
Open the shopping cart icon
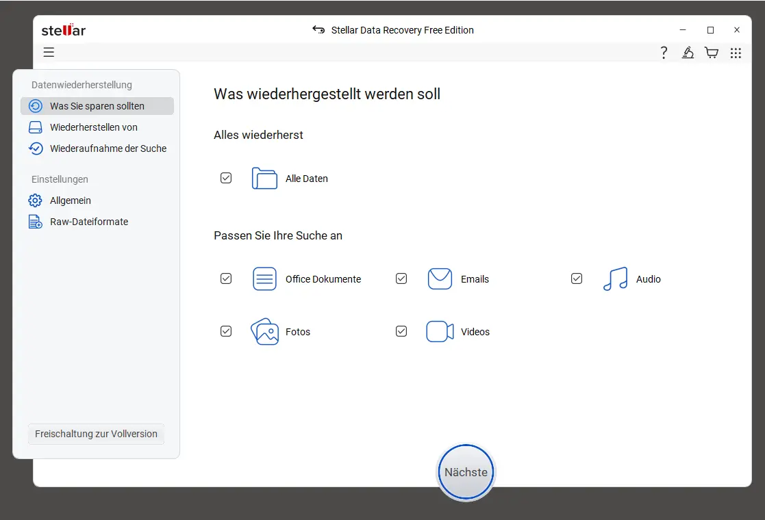coord(712,53)
